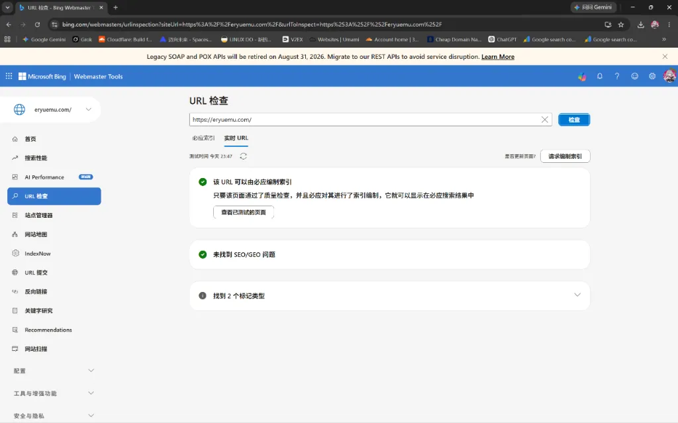Open the Websites | Umami bookmark

334,39
